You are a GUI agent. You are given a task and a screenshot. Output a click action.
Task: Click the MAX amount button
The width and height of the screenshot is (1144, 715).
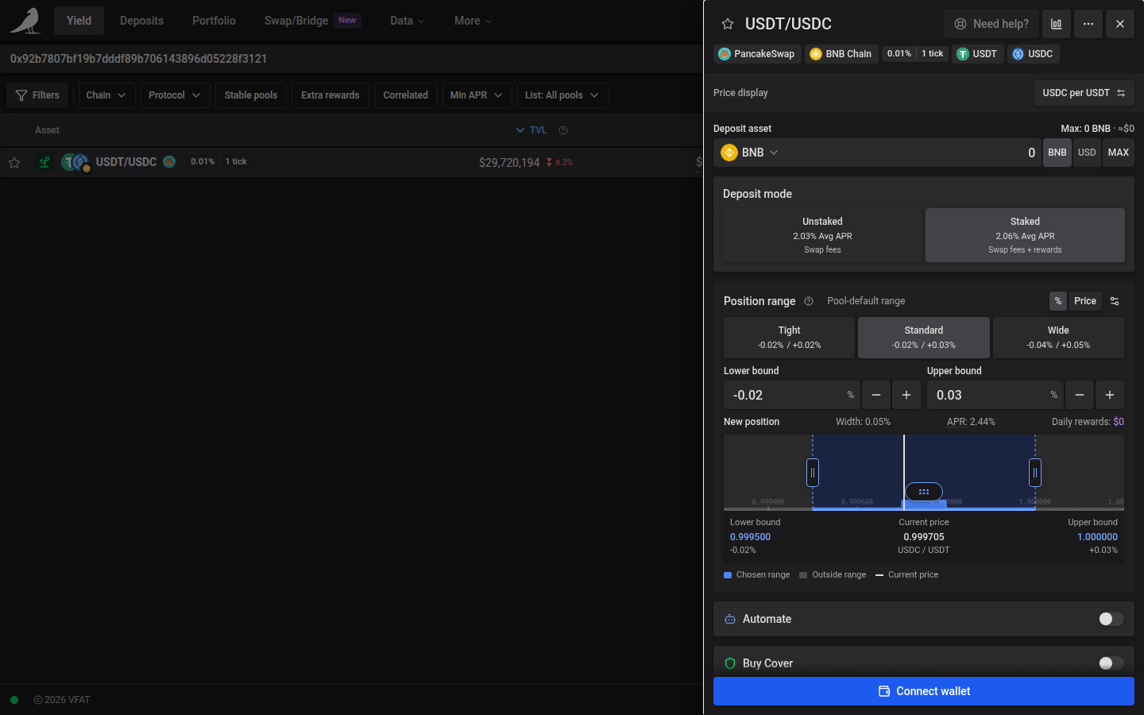(1119, 153)
